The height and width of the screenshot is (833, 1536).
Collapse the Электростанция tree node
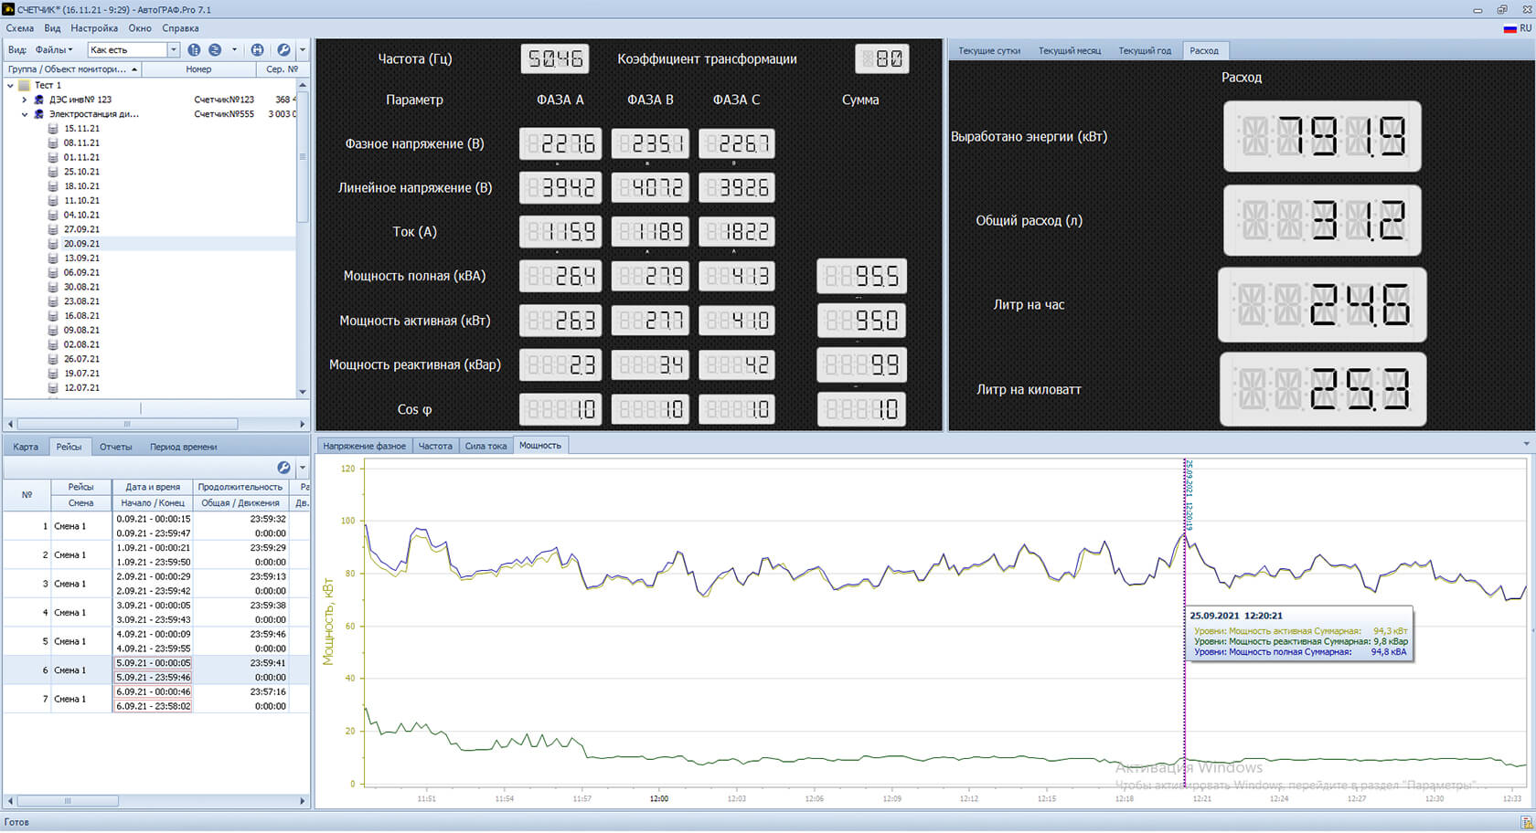click(25, 114)
